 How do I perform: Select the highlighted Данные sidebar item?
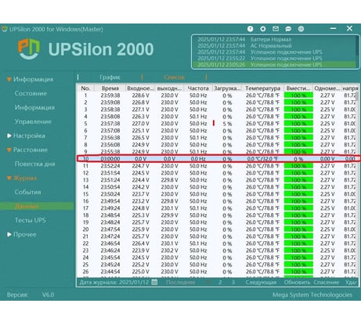point(37,206)
